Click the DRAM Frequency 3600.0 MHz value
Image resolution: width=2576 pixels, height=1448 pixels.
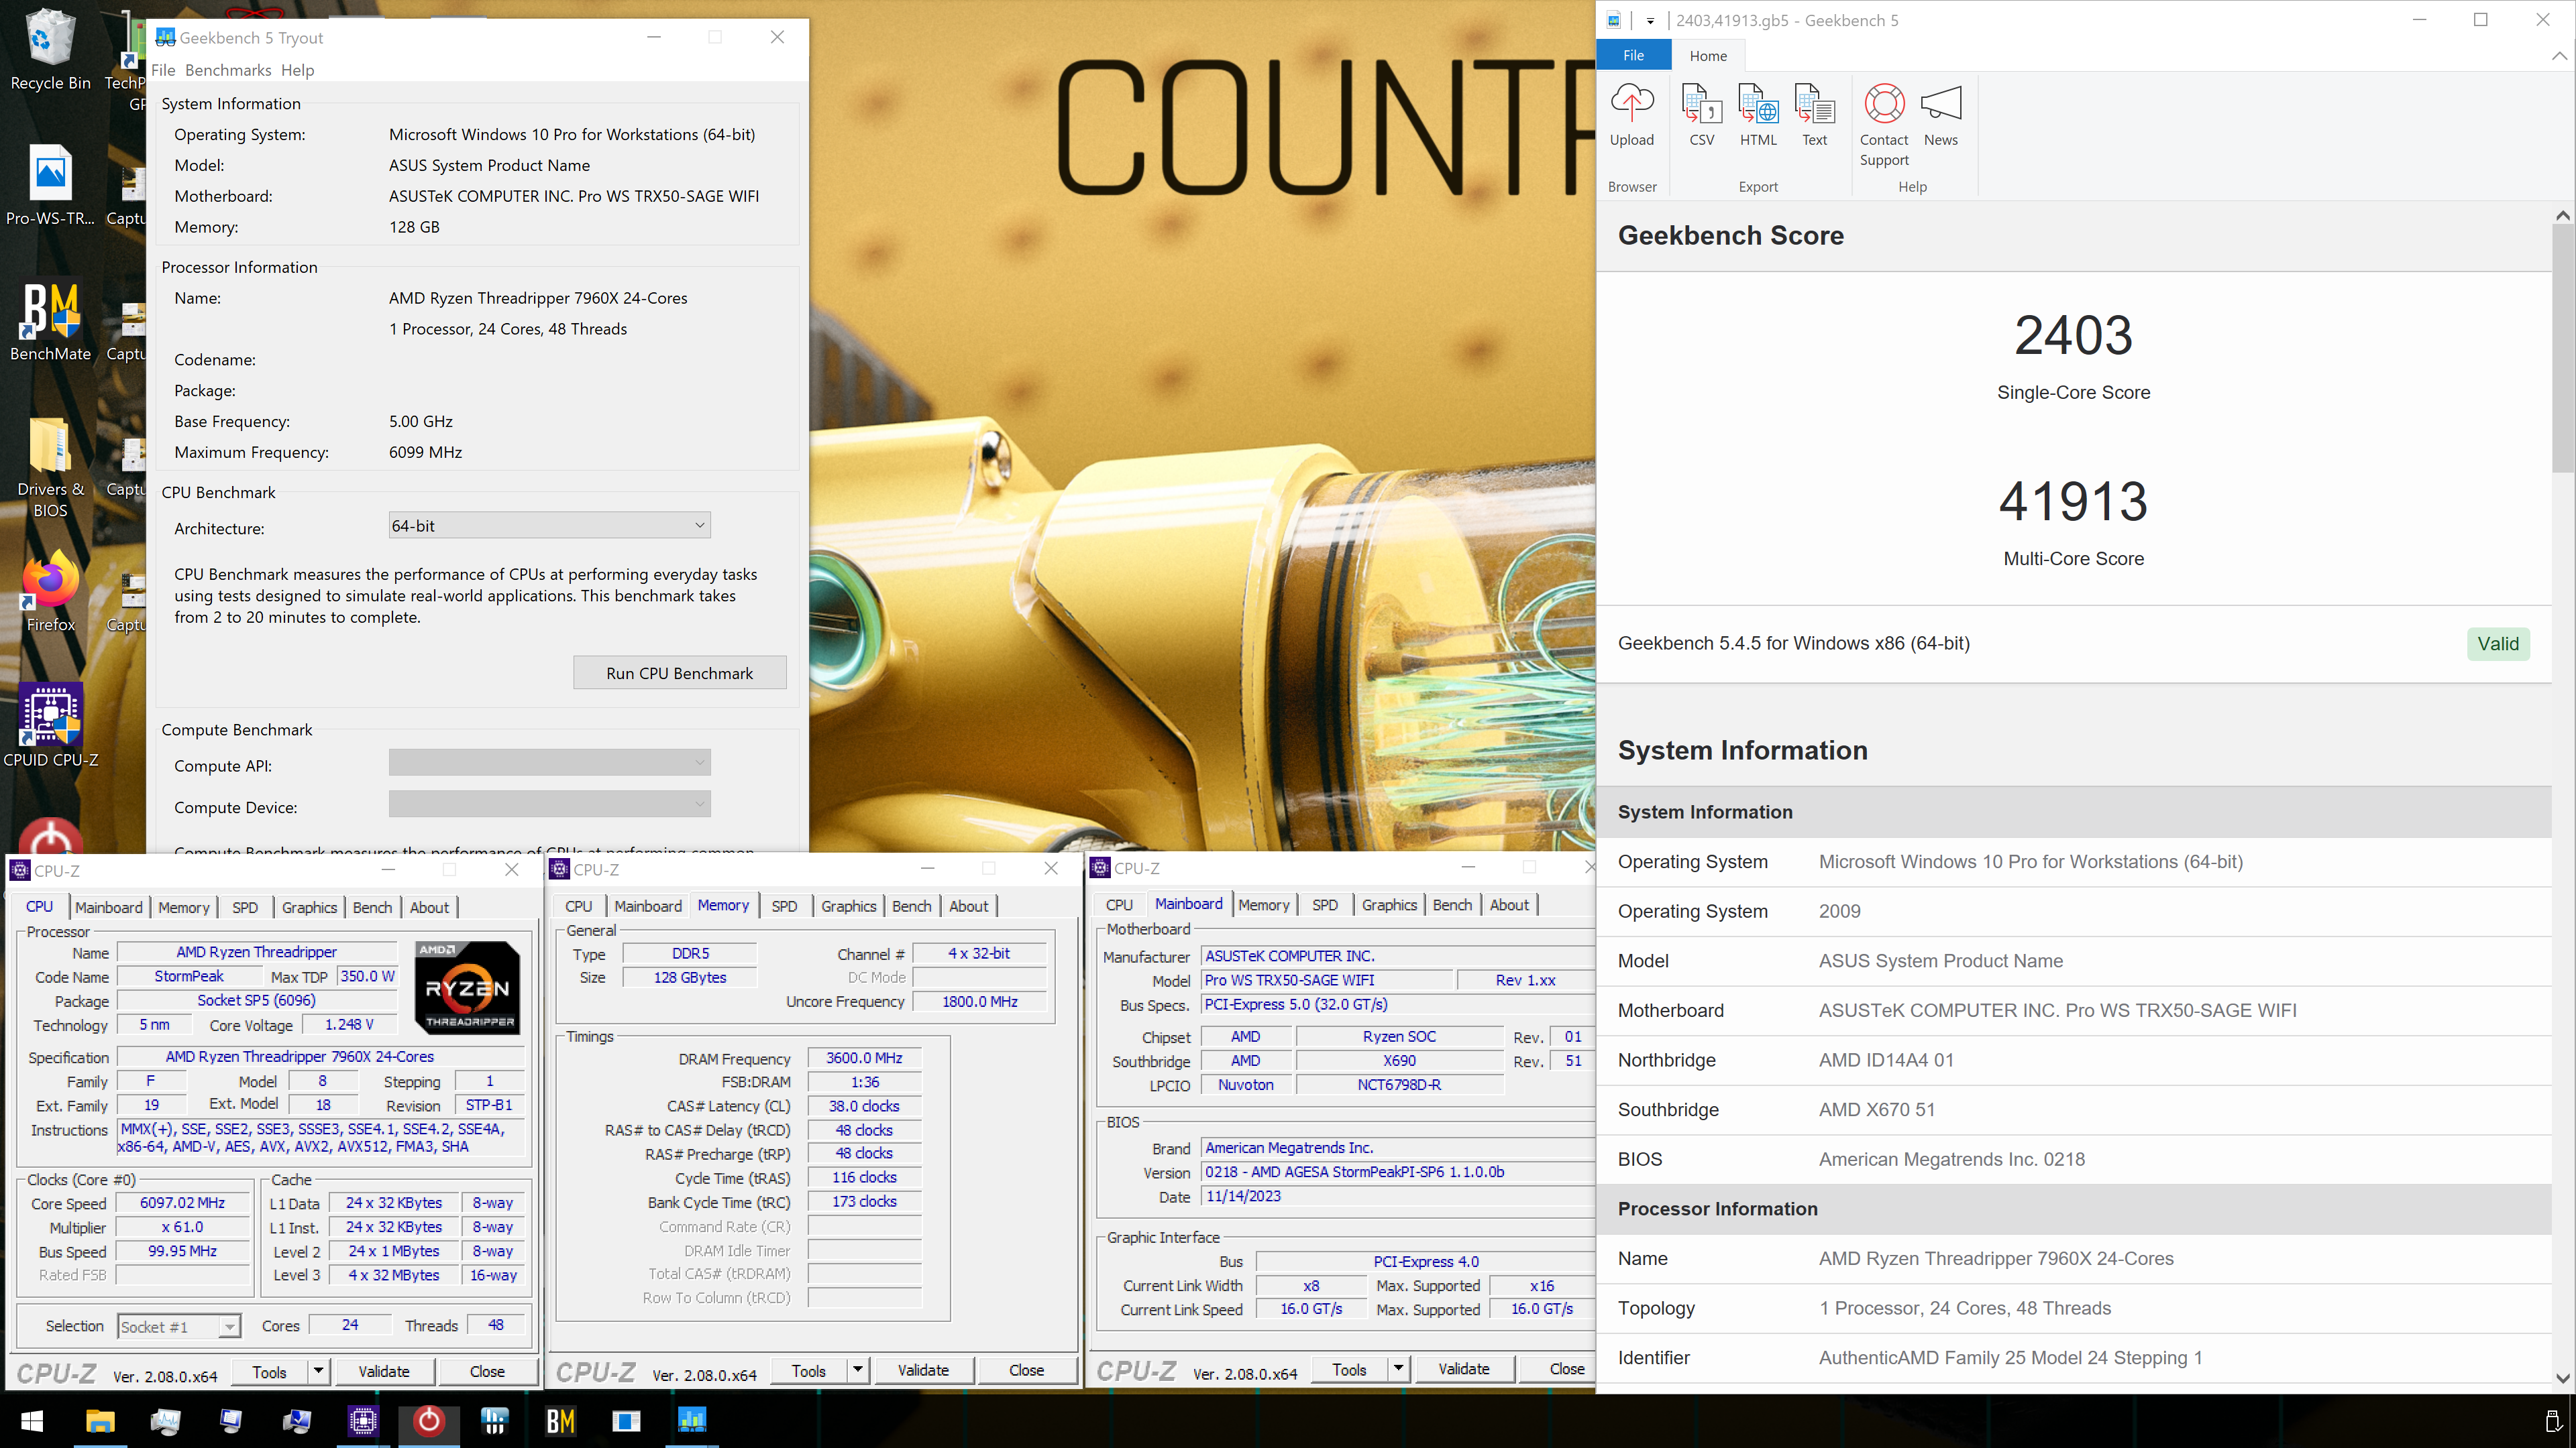tap(864, 1059)
